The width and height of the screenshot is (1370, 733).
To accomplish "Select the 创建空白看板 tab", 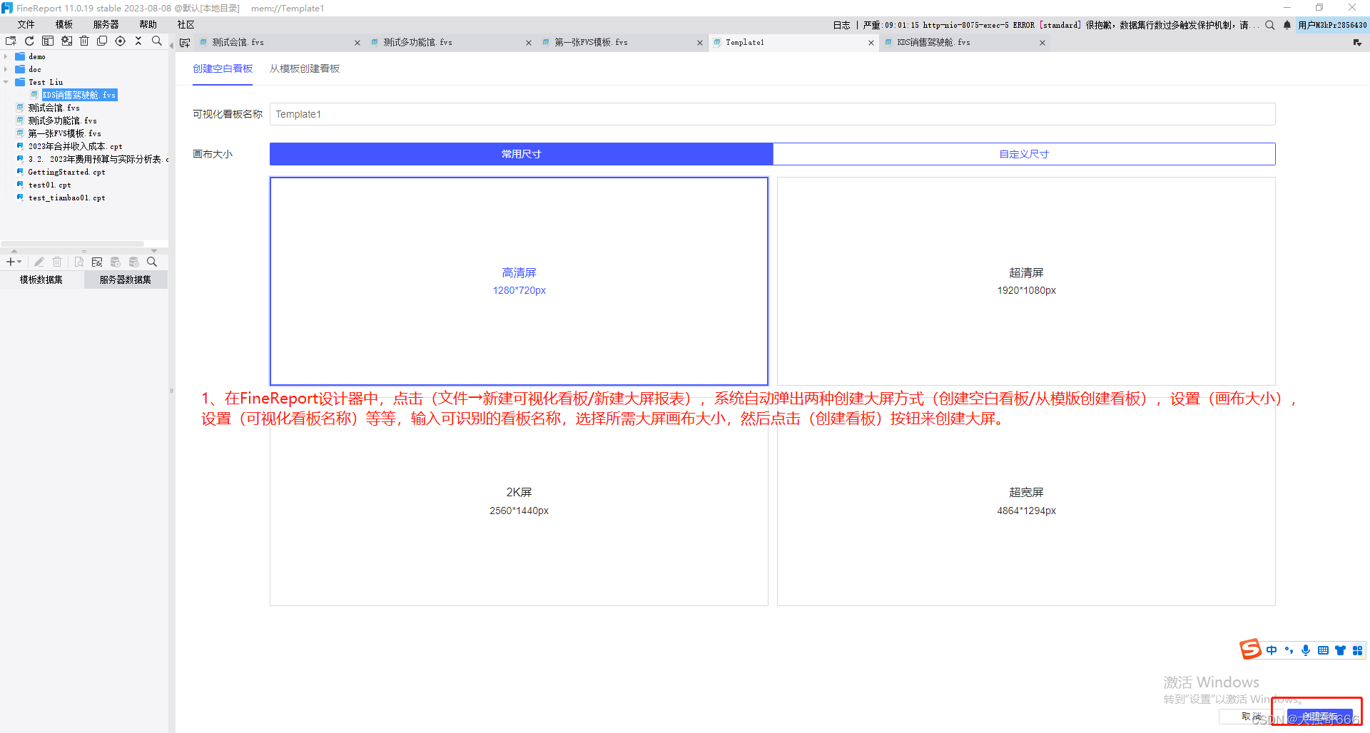I will [223, 68].
